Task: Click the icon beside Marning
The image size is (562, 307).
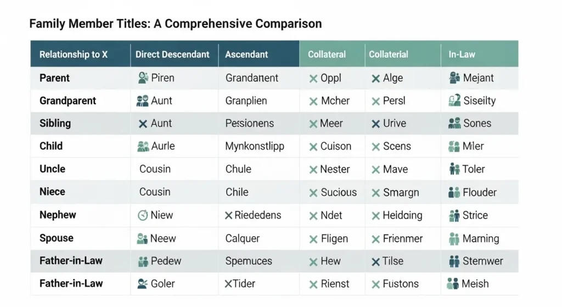Action: tap(454, 239)
